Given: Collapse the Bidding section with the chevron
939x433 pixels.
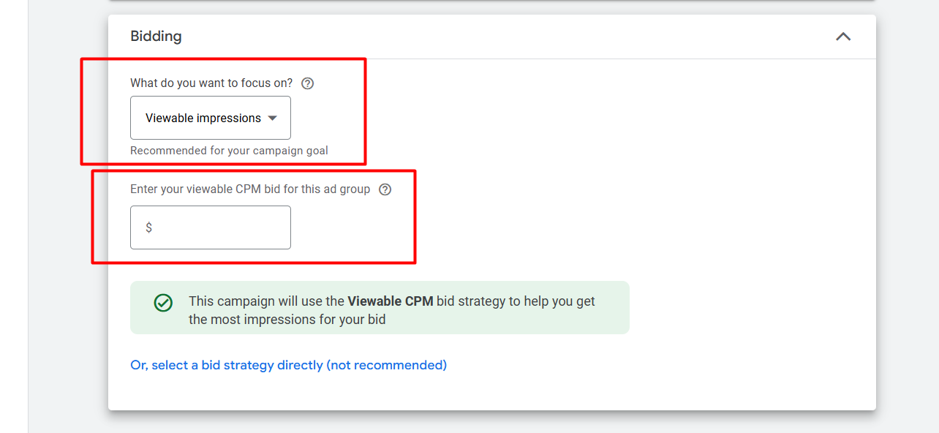Looking at the screenshot, I should (843, 36).
